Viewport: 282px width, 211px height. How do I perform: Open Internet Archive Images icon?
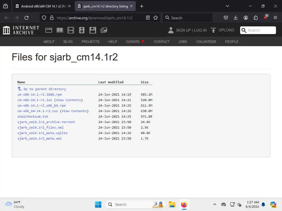[104, 30]
